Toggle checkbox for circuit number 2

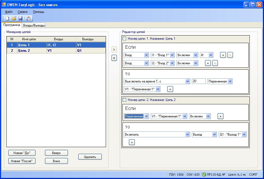[124, 100]
